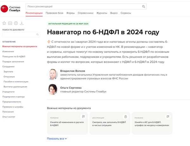190x146 pixels.
Task: Open the Правовая база tab
Action: [54, 13]
